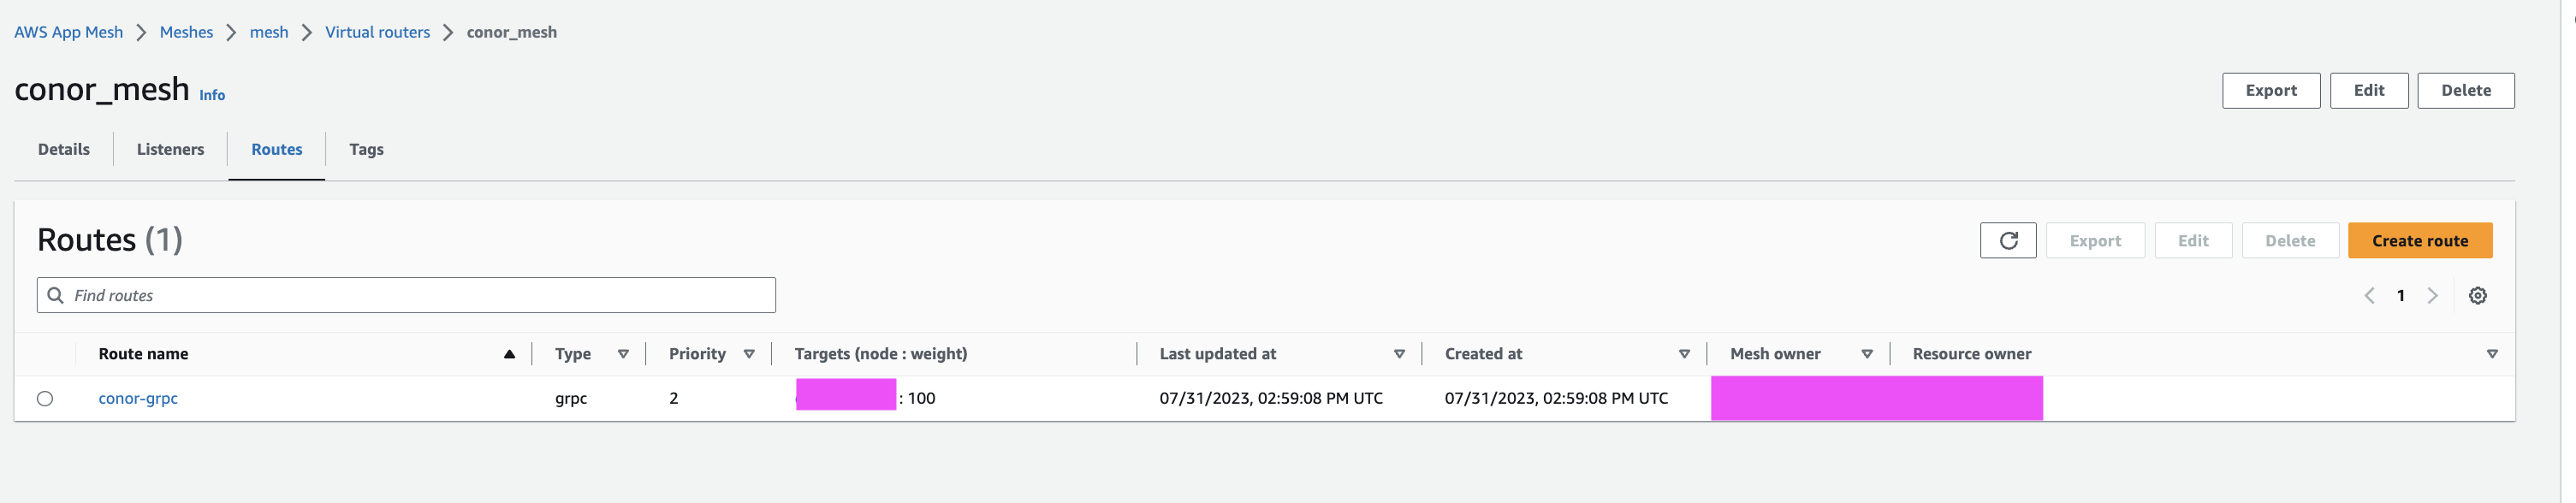2576x503 pixels.
Task: Click the search magnifier in Find routes
Action: tap(54, 295)
